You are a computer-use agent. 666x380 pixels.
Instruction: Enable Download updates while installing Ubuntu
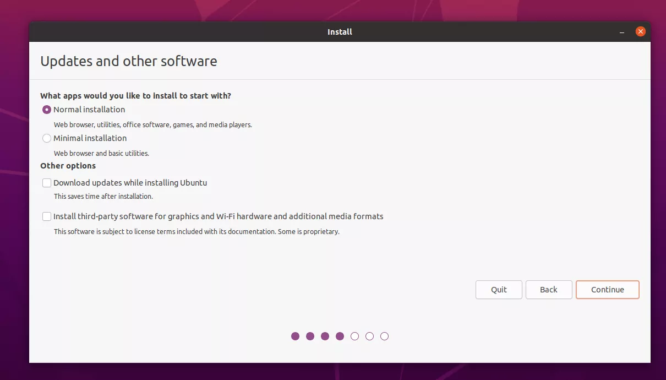click(47, 183)
